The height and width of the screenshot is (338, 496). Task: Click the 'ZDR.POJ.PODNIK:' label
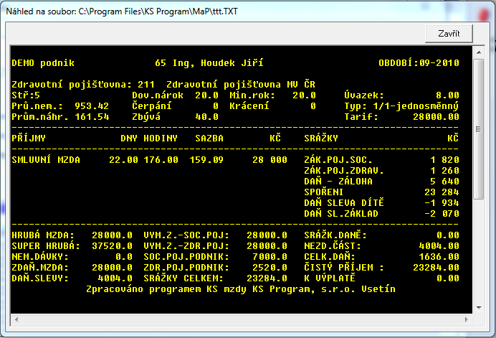coord(186,268)
